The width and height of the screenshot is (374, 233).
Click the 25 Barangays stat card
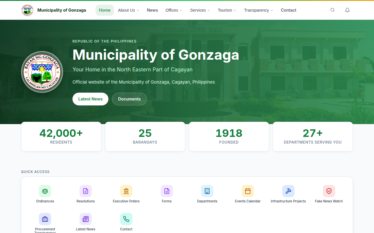[145, 137]
